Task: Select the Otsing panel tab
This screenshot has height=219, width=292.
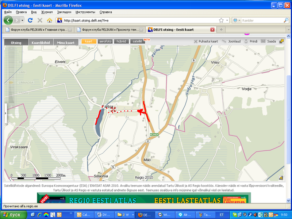Action: pyautogui.click(x=16, y=42)
